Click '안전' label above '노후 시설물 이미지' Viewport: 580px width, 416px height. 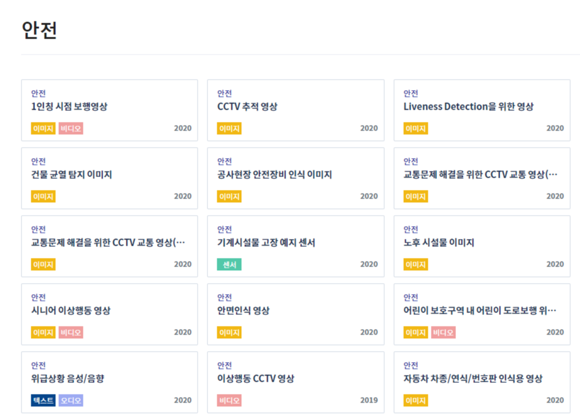pyautogui.click(x=411, y=229)
